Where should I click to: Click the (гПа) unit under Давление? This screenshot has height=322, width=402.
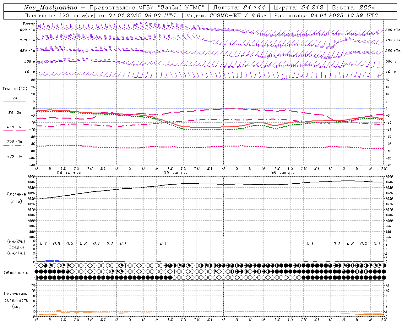pos(16,202)
